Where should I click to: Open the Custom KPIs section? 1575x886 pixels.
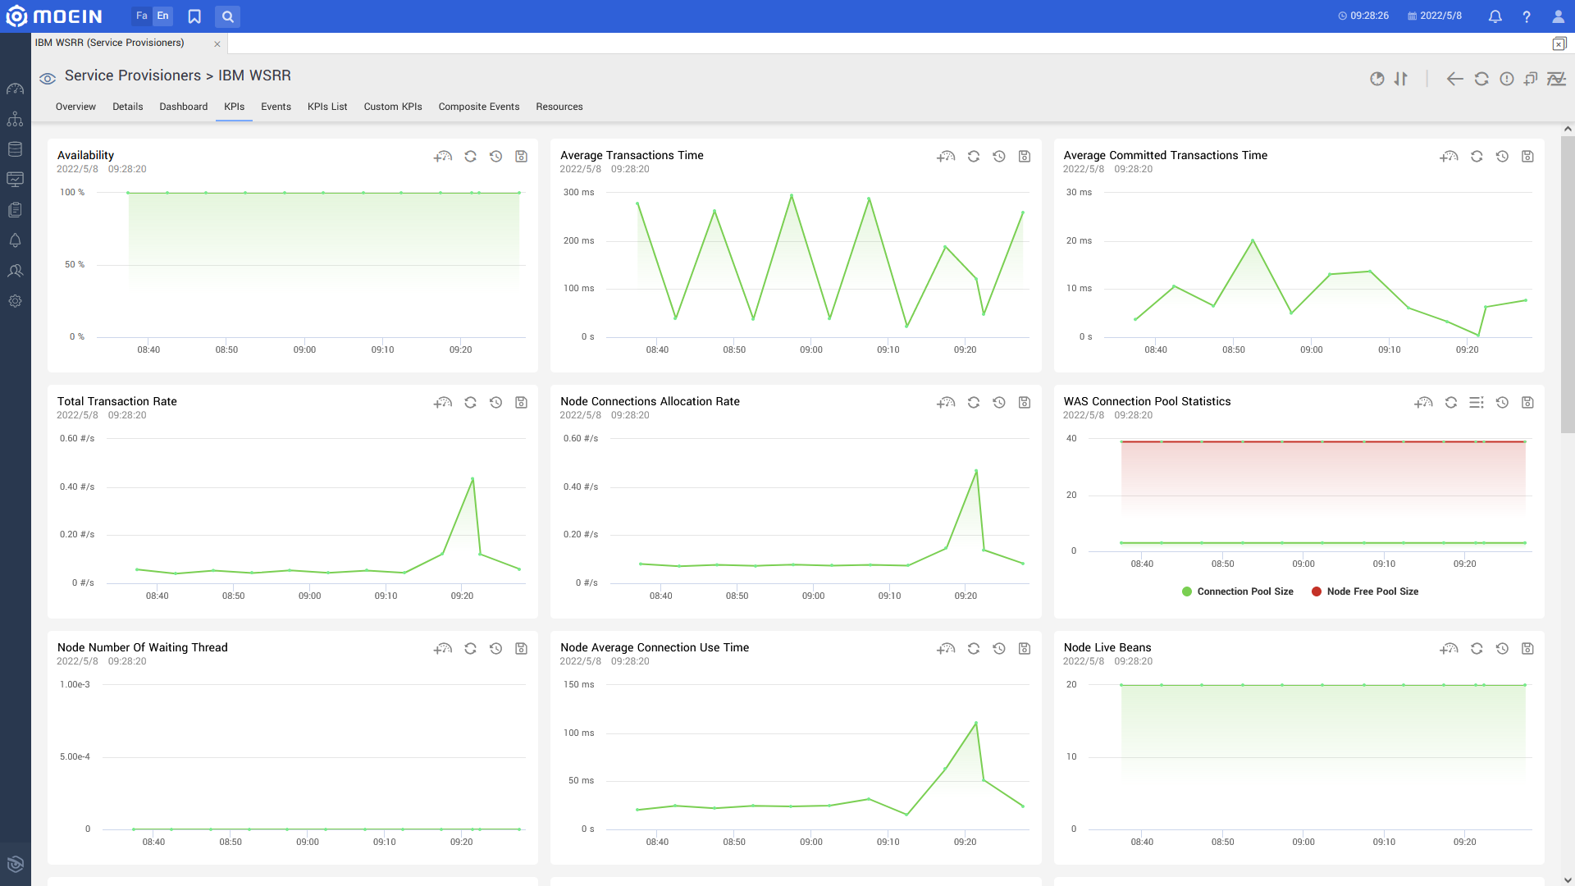[x=393, y=107]
